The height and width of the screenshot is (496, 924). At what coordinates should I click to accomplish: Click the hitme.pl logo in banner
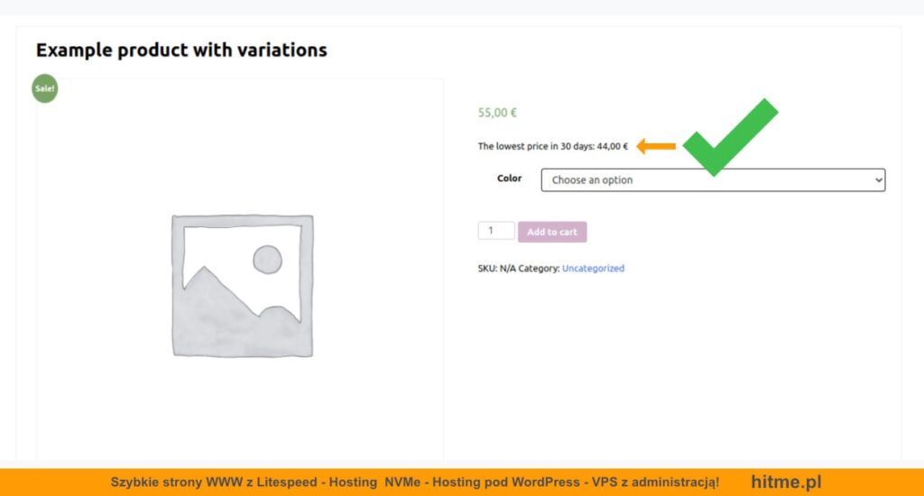785,482
